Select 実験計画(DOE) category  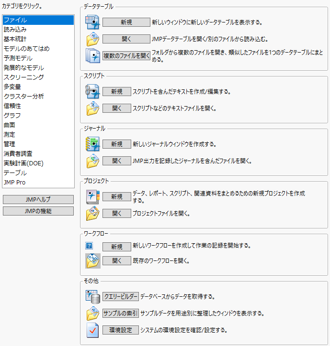click(38, 163)
